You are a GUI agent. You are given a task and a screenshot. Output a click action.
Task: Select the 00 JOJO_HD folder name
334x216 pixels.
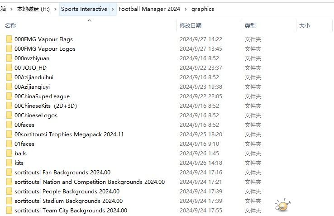[x=30, y=68]
